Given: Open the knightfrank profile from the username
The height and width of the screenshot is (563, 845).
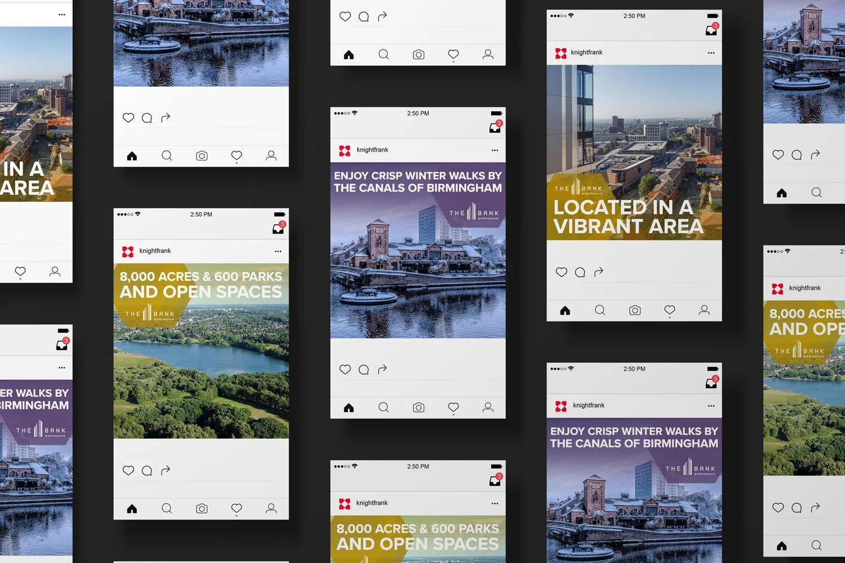Looking at the screenshot, I should (371, 150).
